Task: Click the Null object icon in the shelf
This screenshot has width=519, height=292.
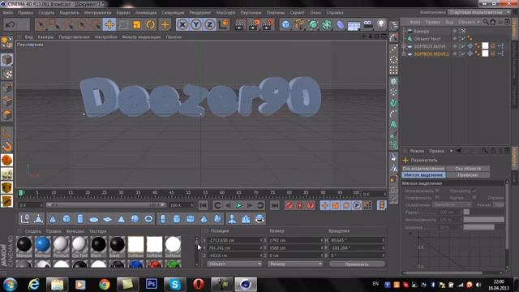Action: [x=25, y=219]
